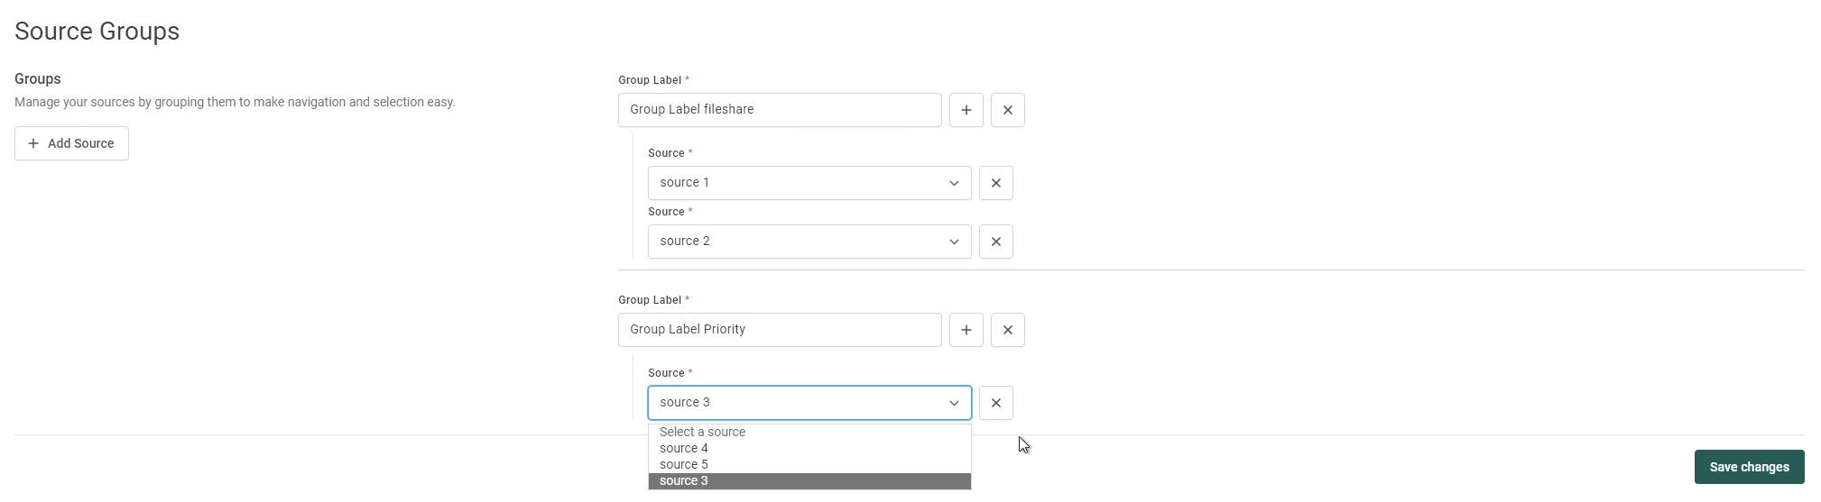Viewport: 1821px width, 502px height.
Task: Click Save changes button
Action: coord(1748,467)
